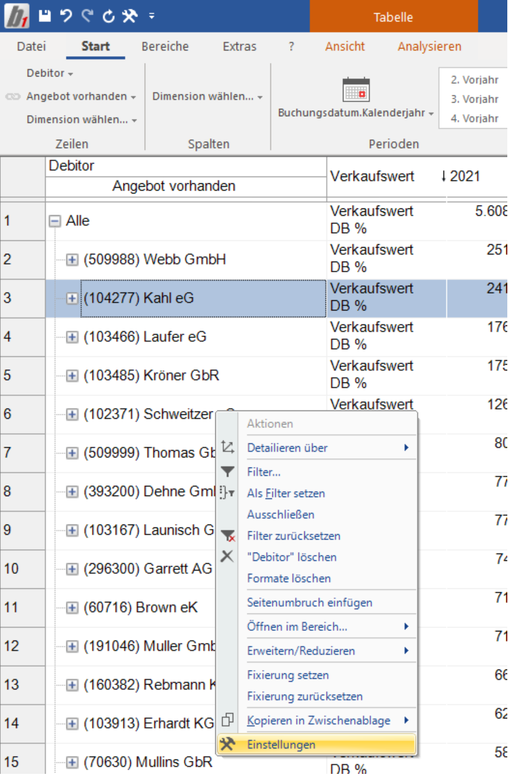Collapse the Alle tree node
This screenshot has height=776, width=509.
tap(54, 221)
